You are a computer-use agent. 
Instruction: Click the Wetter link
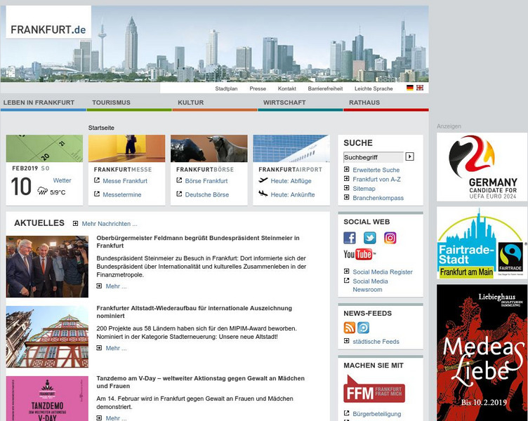tap(62, 180)
